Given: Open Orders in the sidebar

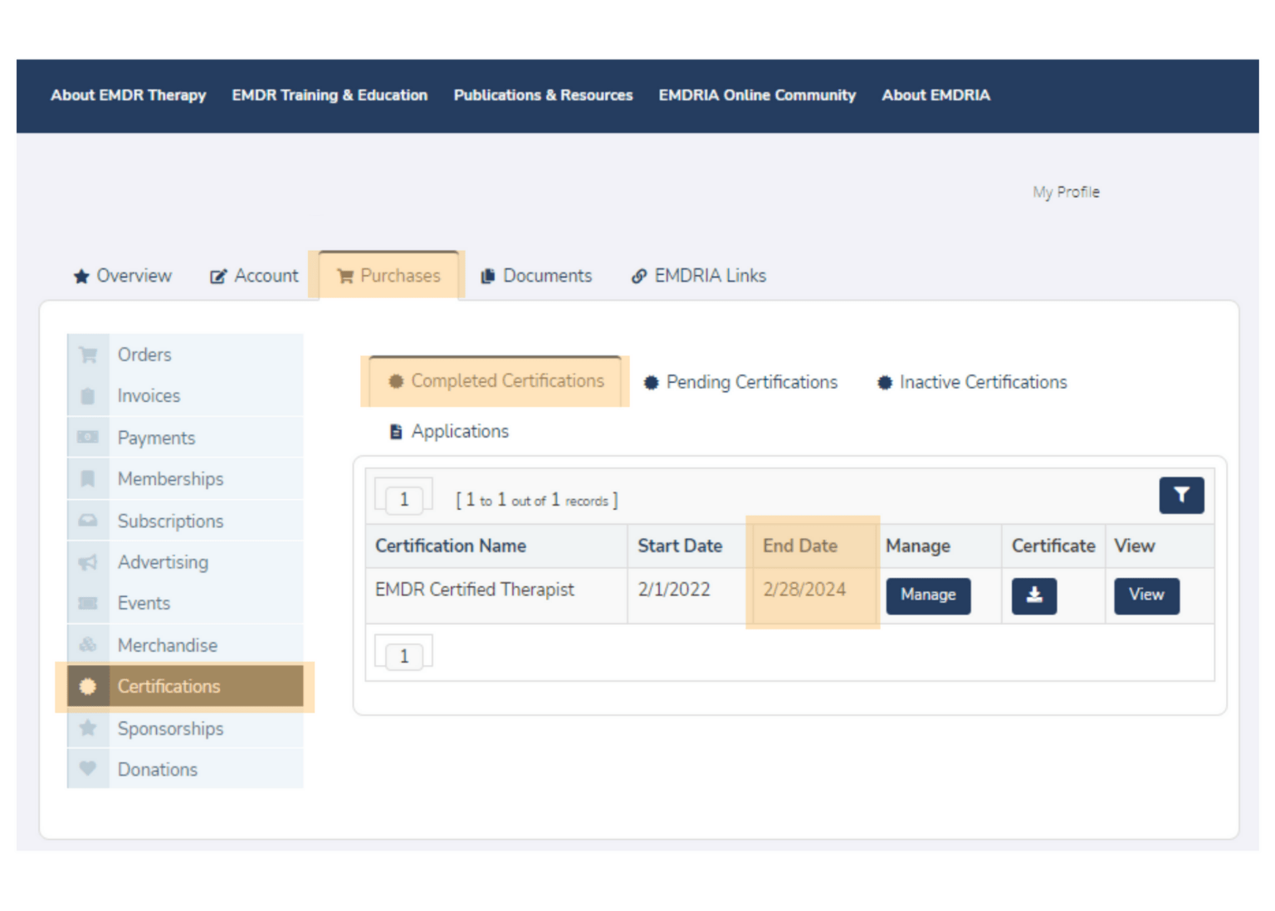Looking at the screenshot, I should (185, 355).
